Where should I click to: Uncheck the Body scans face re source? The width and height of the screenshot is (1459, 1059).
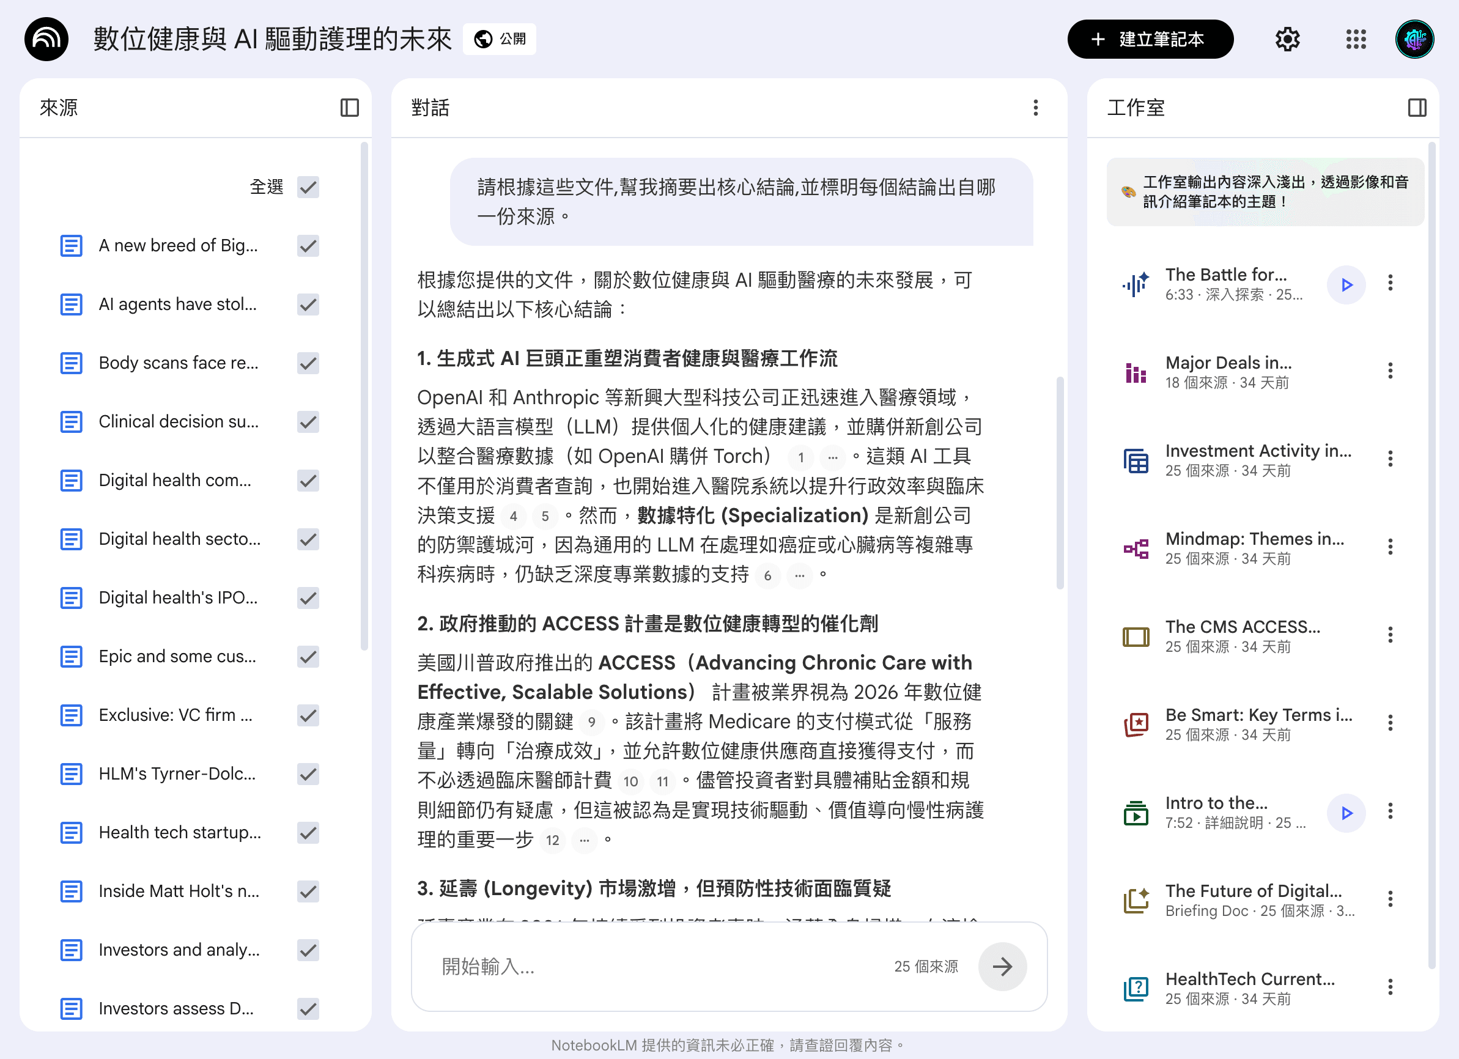(x=308, y=363)
